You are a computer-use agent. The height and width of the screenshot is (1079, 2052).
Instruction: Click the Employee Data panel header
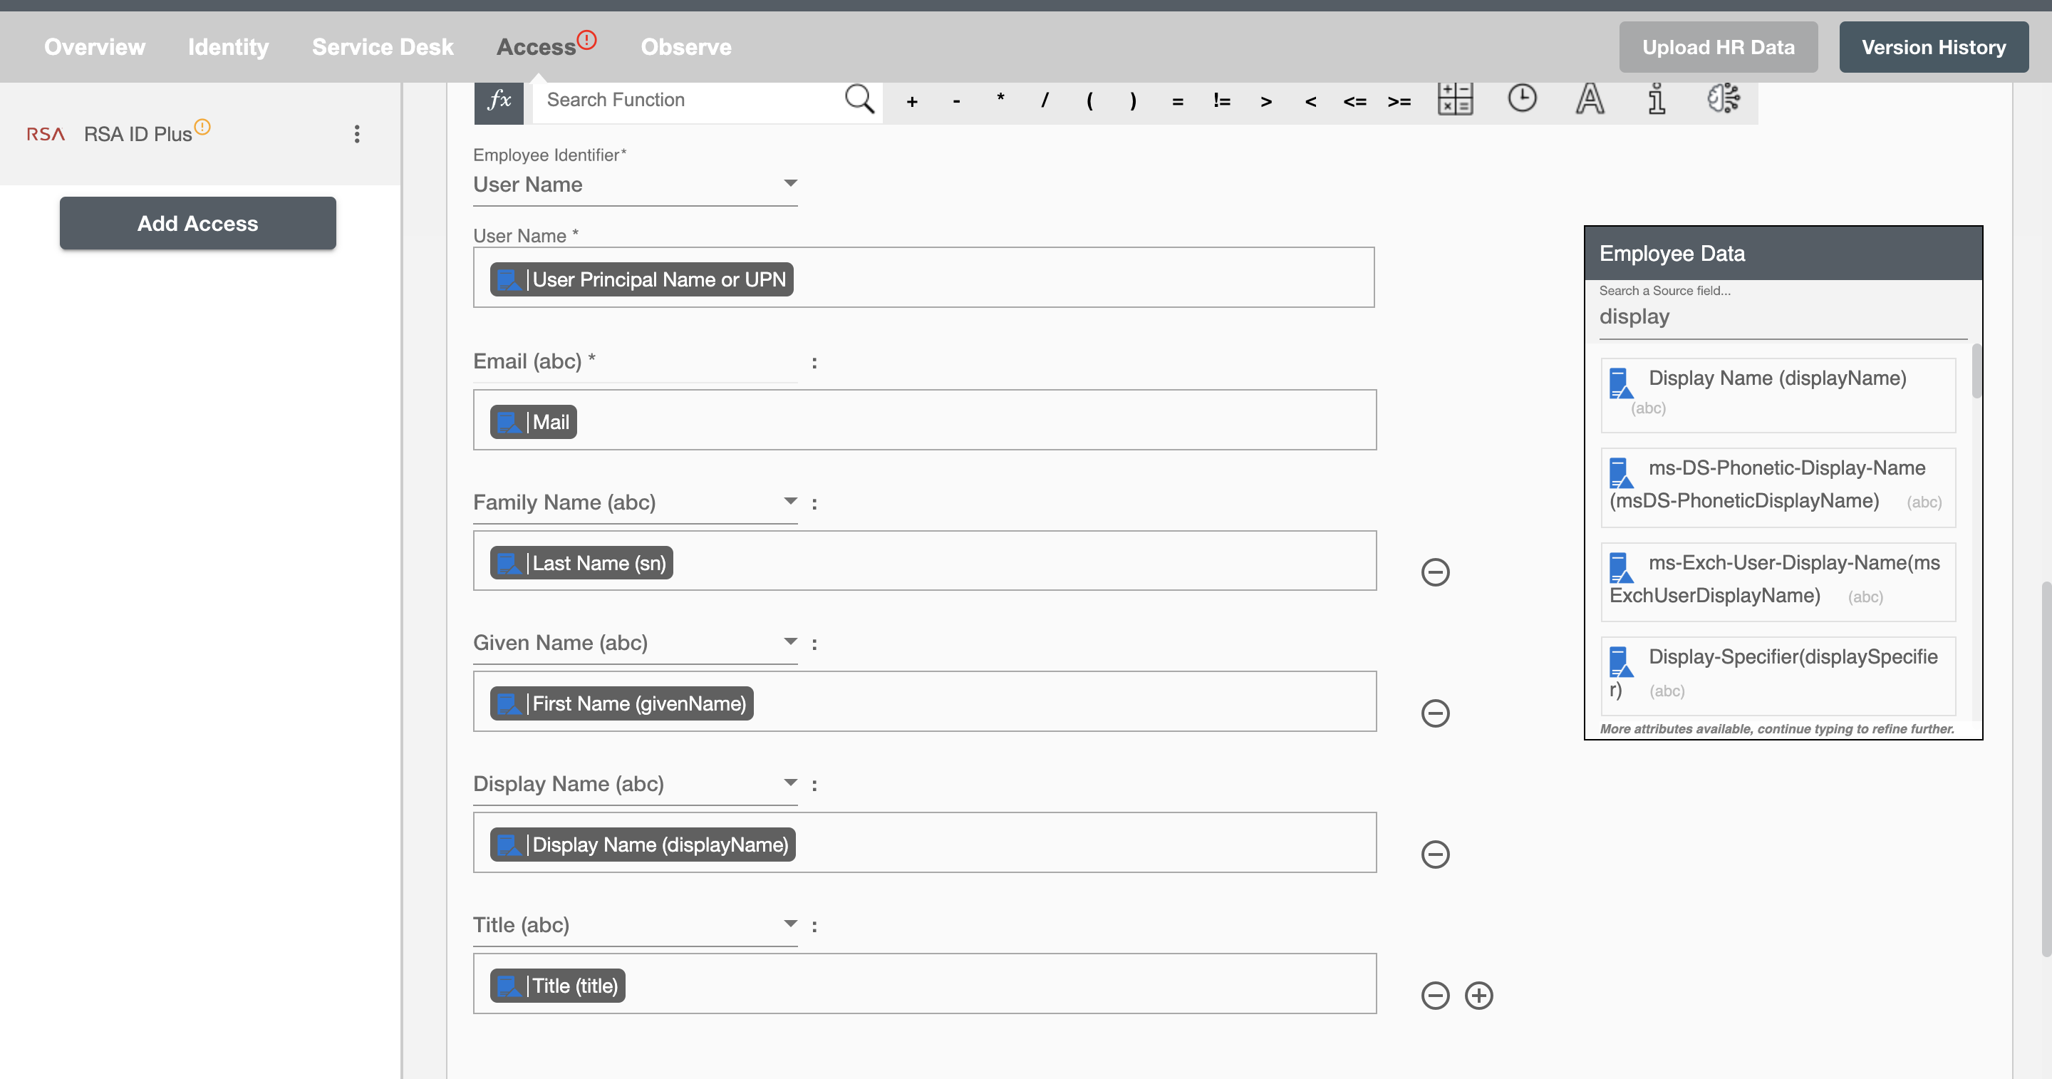tap(1783, 254)
